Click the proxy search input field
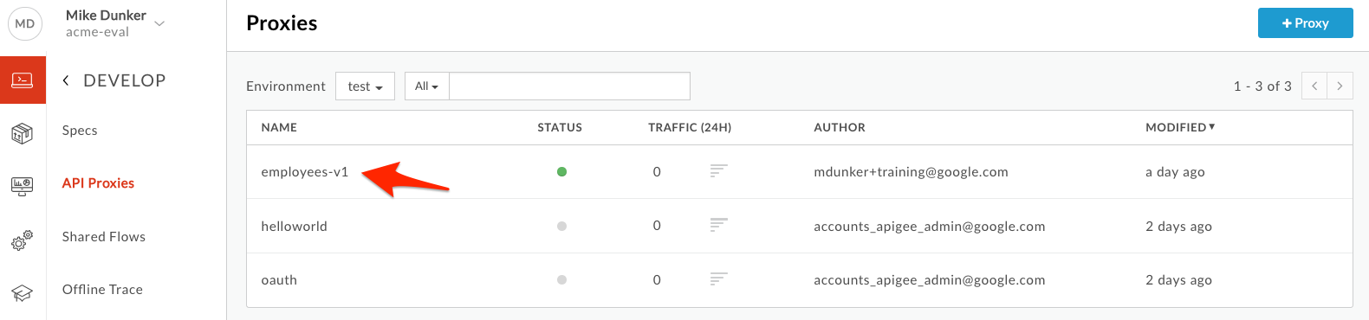The width and height of the screenshot is (1369, 320). click(569, 86)
